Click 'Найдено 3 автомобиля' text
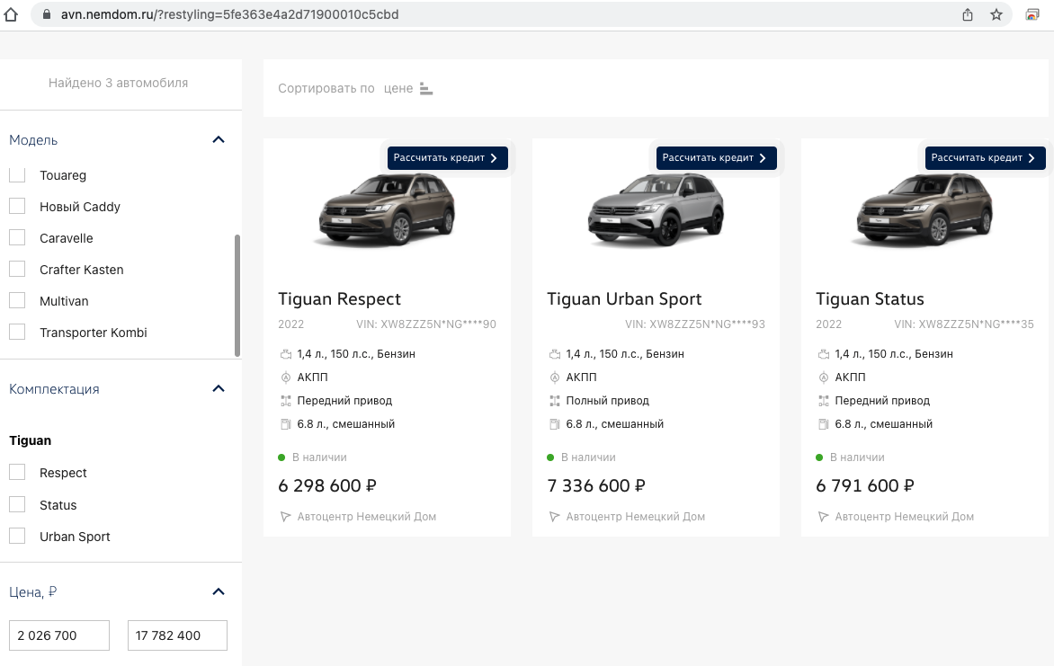1054x666 pixels. coord(119,83)
